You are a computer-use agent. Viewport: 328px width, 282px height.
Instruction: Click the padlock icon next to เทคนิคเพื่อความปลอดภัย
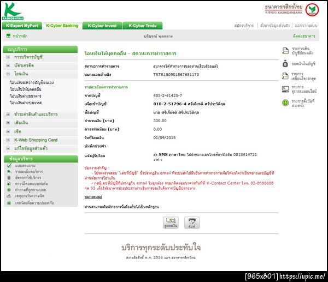click(9, 203)
